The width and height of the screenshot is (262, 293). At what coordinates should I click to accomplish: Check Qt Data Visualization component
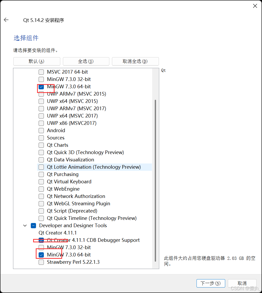click(x=41, y=160)
